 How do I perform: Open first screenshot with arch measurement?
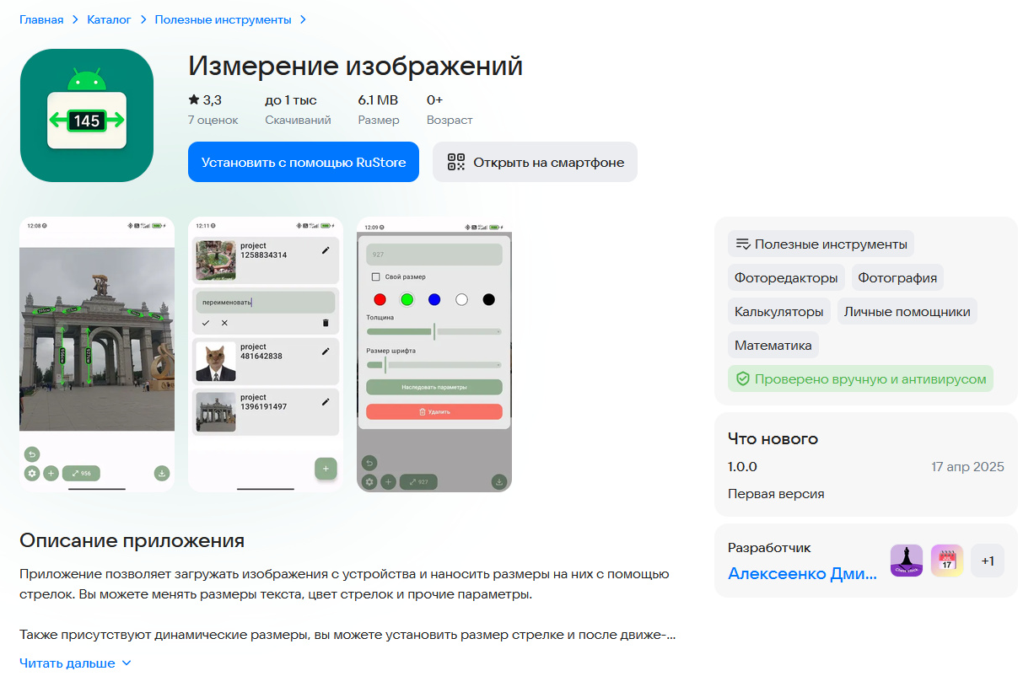[x=97, y=354]
